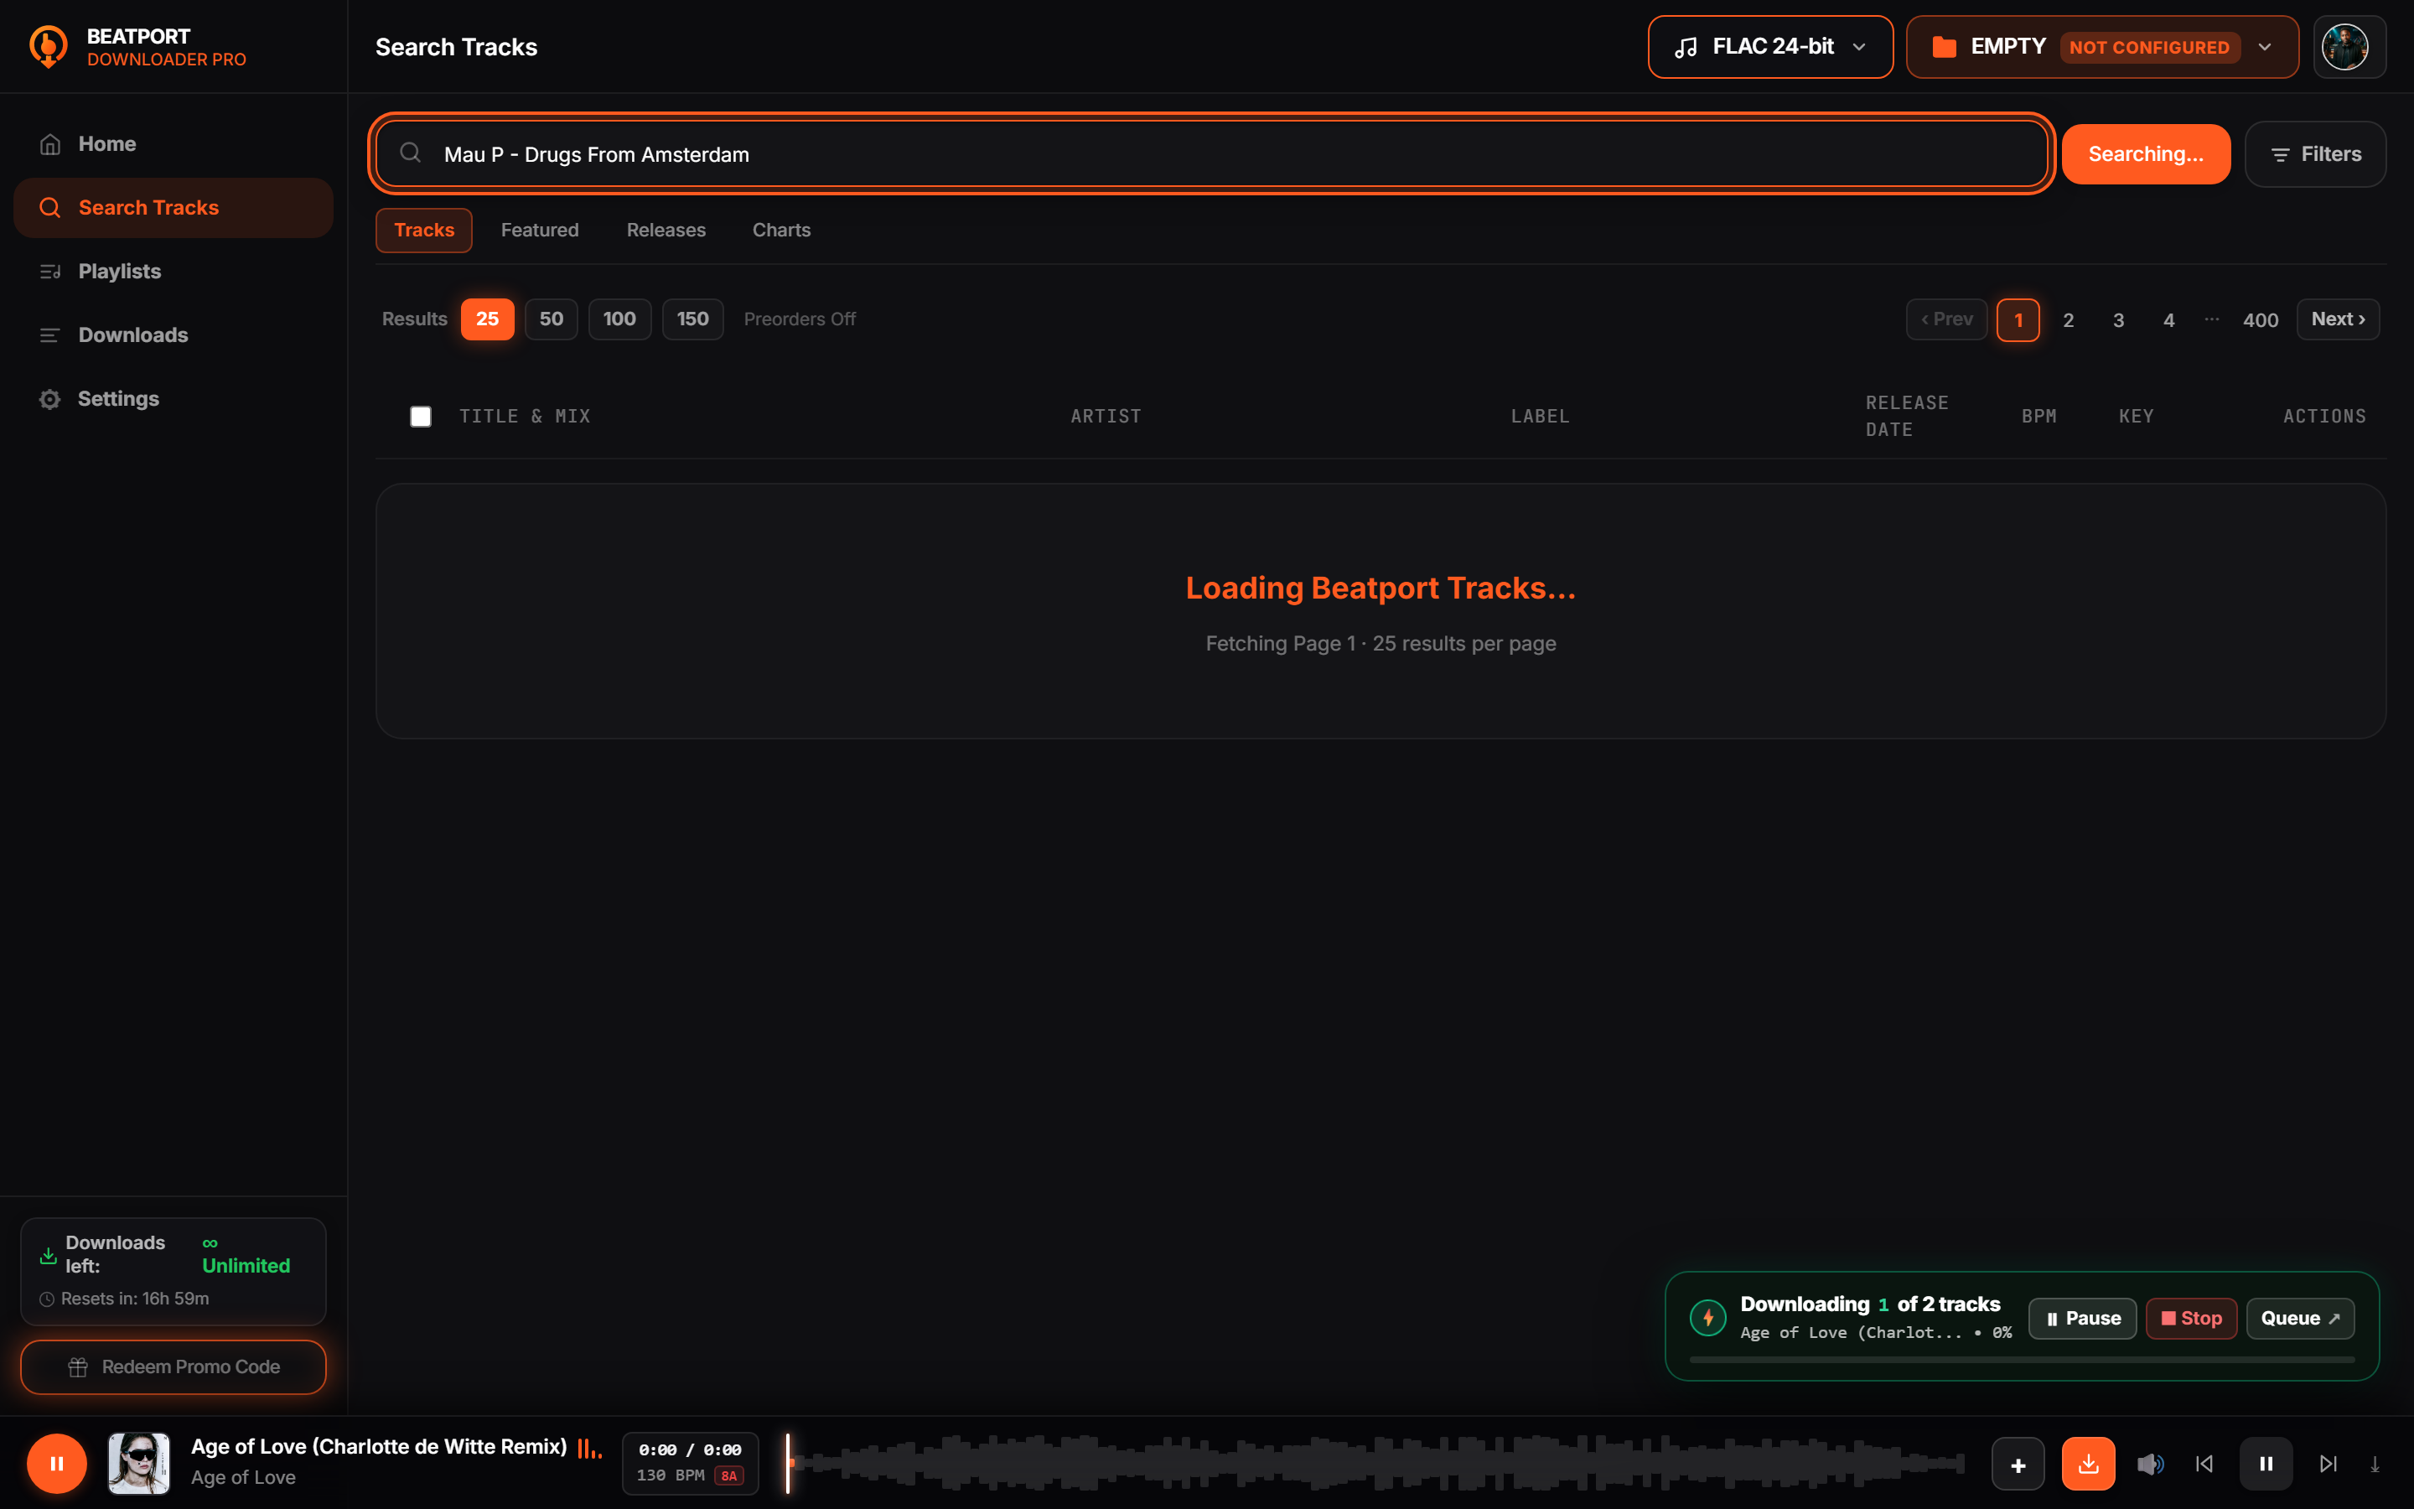Check the select-all tracks checkbox

coord(421,416)
